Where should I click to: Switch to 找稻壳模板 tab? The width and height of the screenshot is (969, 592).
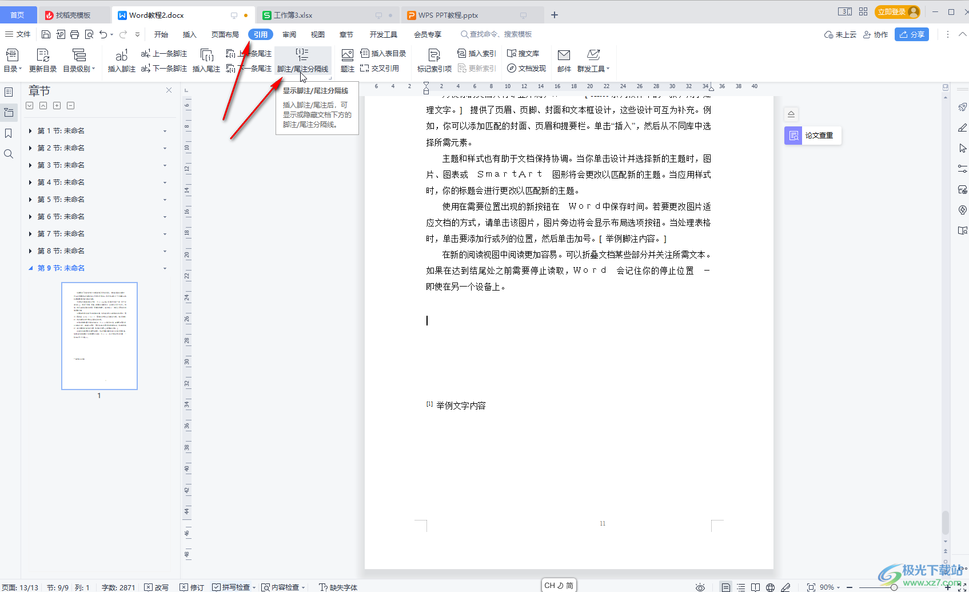coord(74,15)
